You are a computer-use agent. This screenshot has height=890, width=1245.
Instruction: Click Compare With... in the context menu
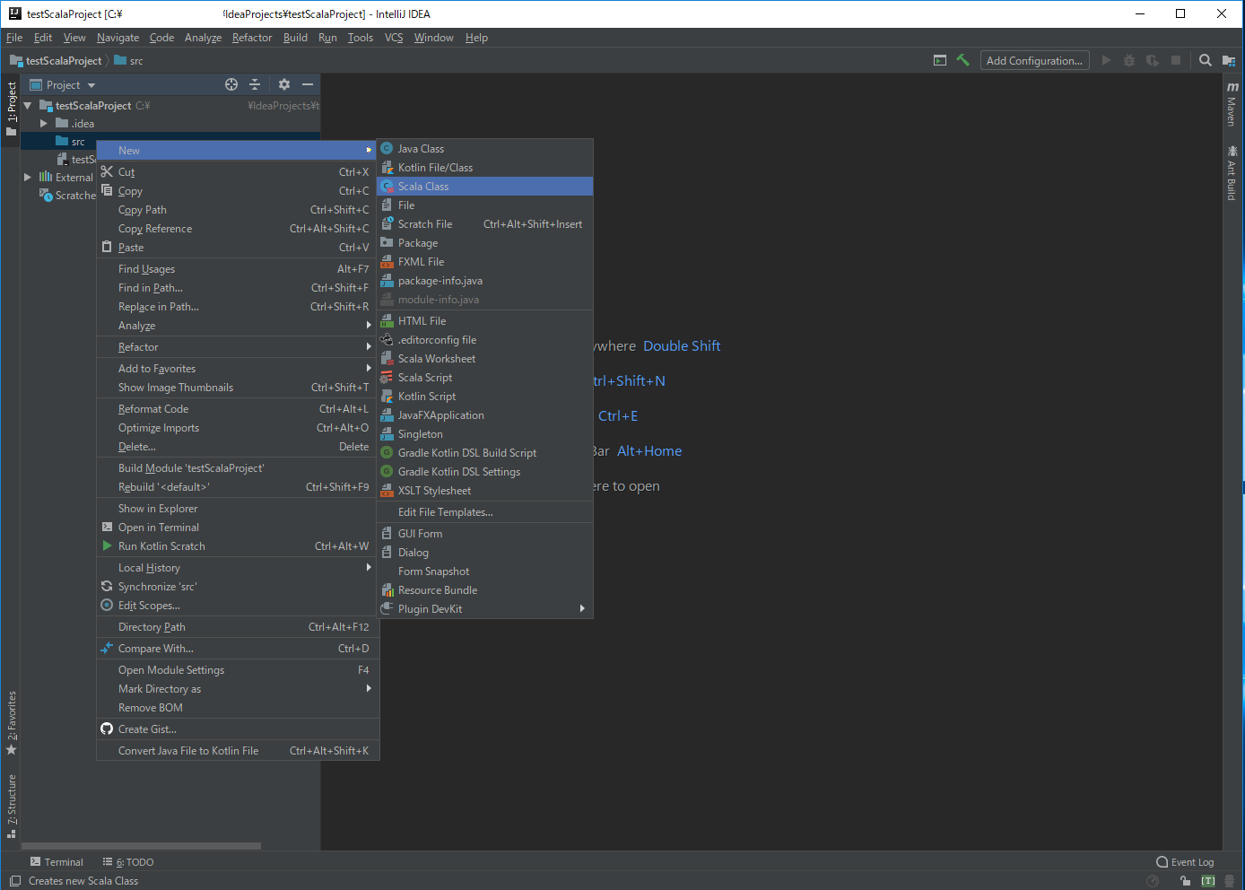pyautogui.click(x=238, y=649)
